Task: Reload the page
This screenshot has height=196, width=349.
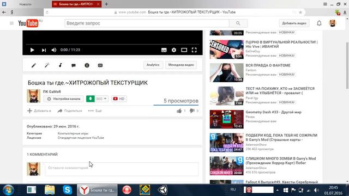Action: (x=47, y=12)
